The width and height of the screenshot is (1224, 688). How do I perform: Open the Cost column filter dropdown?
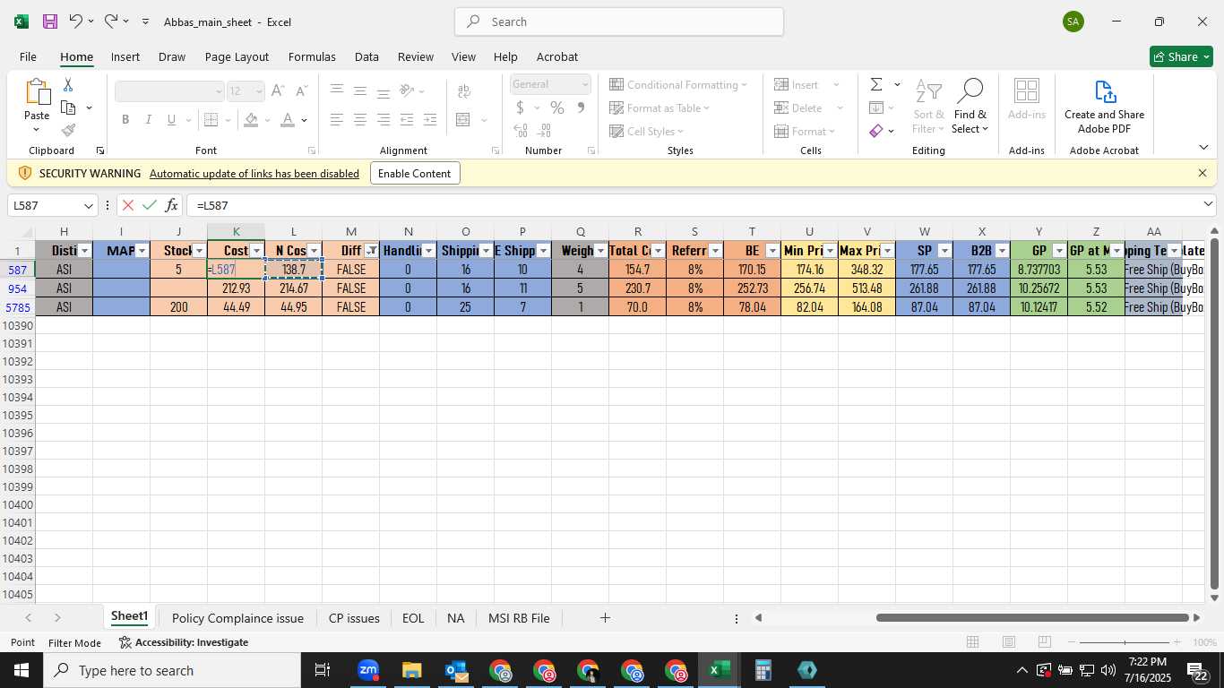tap(256, 251)
